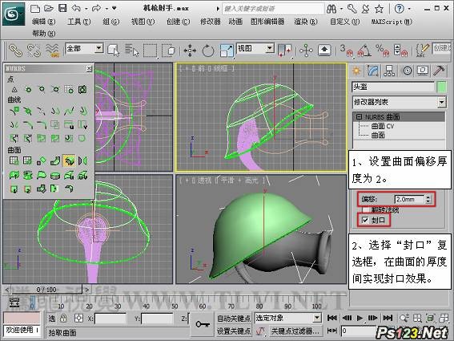This screenshot has width=454, height=341.
Task: Switch to the Modify panel tab
Action: click(373, 71)
